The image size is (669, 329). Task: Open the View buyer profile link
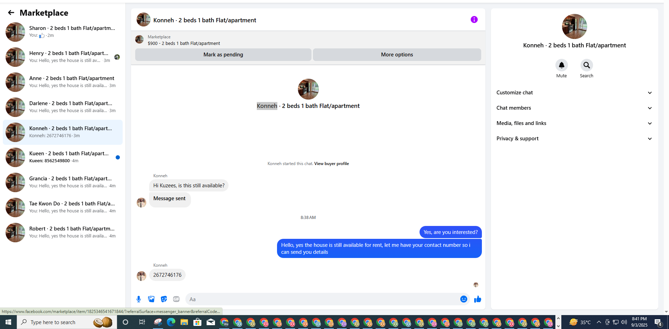click(x=331, y=164)
